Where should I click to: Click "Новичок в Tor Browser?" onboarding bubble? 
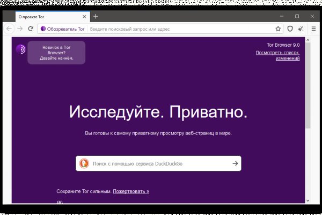pos(56,53)
